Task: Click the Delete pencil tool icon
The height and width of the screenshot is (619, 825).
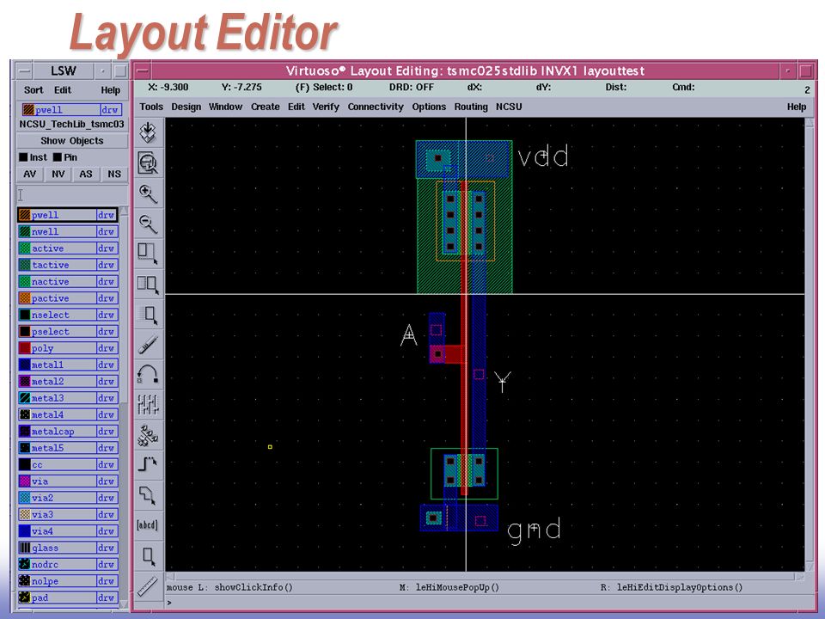Action: click(x=149, y=345)
